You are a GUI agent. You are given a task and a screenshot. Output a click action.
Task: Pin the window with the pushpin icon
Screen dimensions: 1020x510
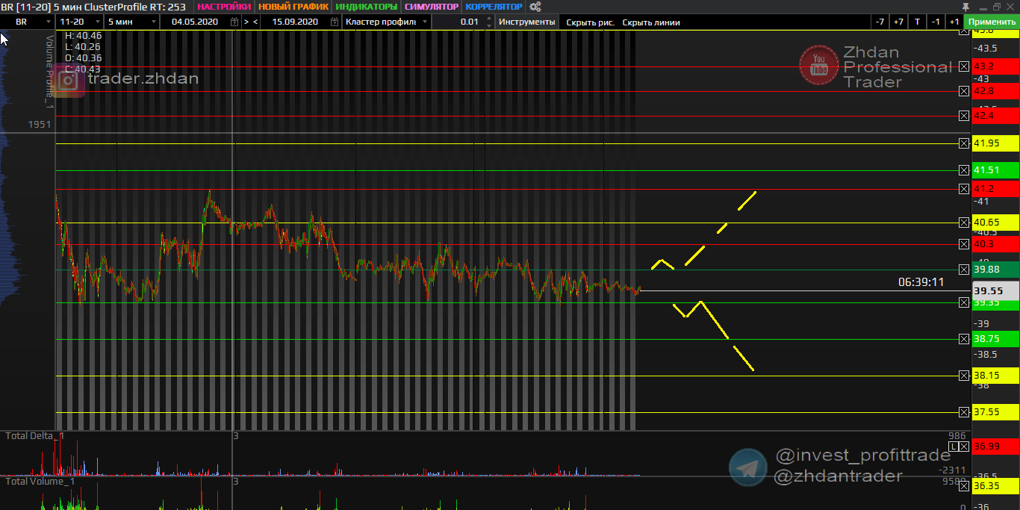pyautogui.click(x=975, y=7)
